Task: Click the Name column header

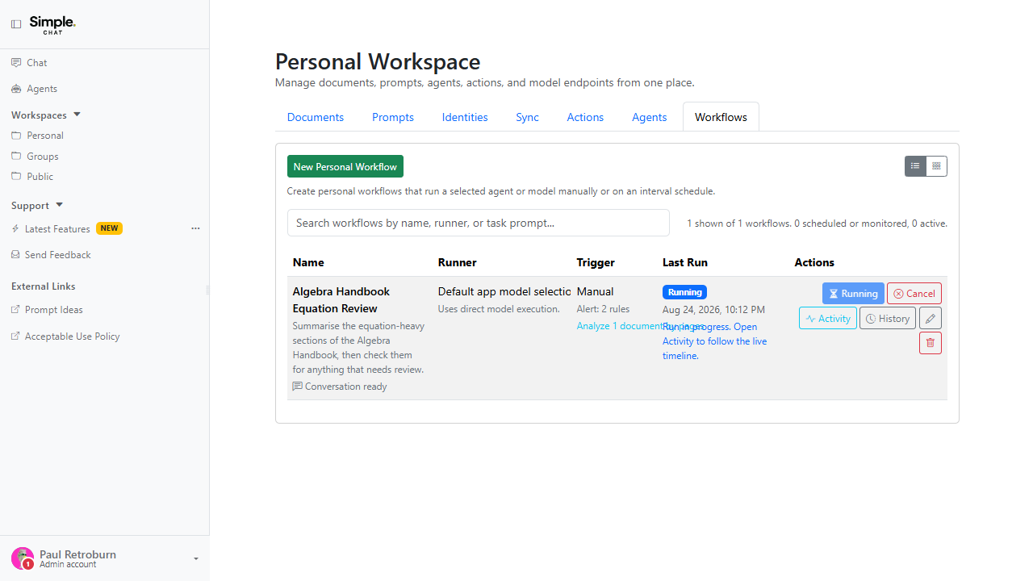Action: pyautogui.click(x=308, y=262)
